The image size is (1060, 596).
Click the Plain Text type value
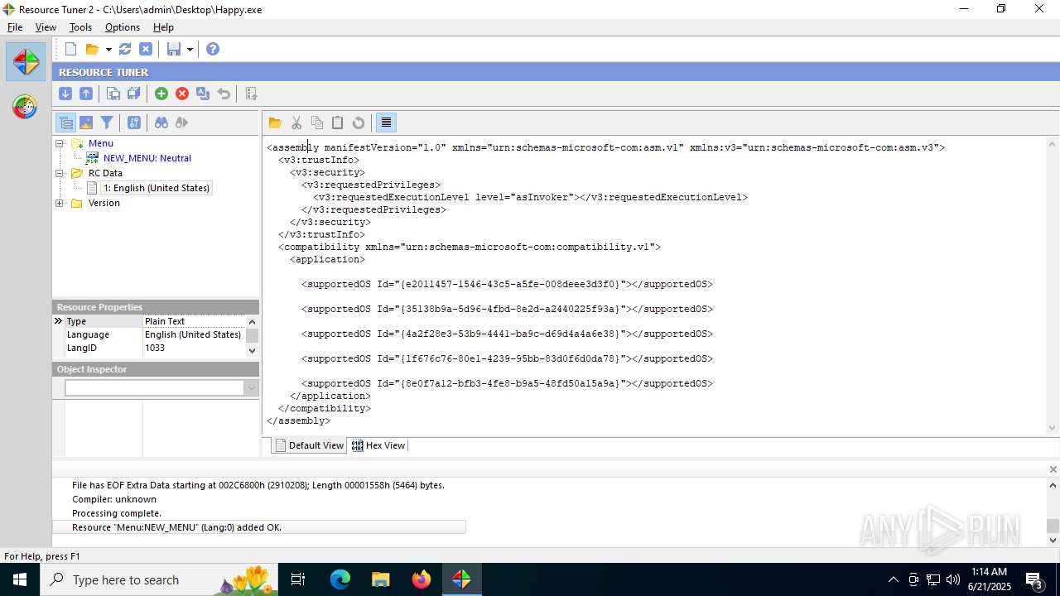pos(165,321)
